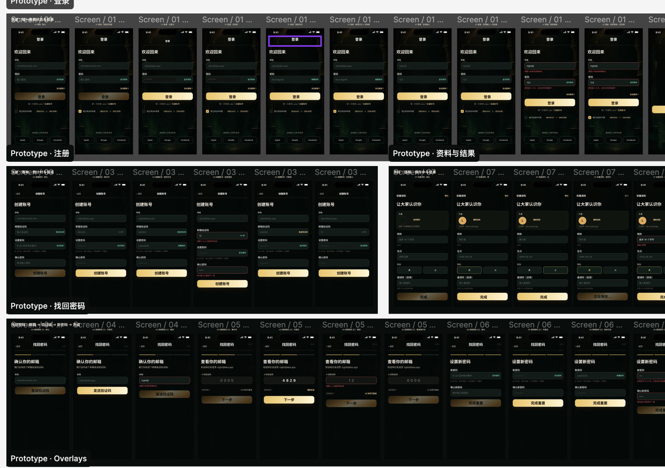Select the Prototype · Overlays section label

[49, 458]
